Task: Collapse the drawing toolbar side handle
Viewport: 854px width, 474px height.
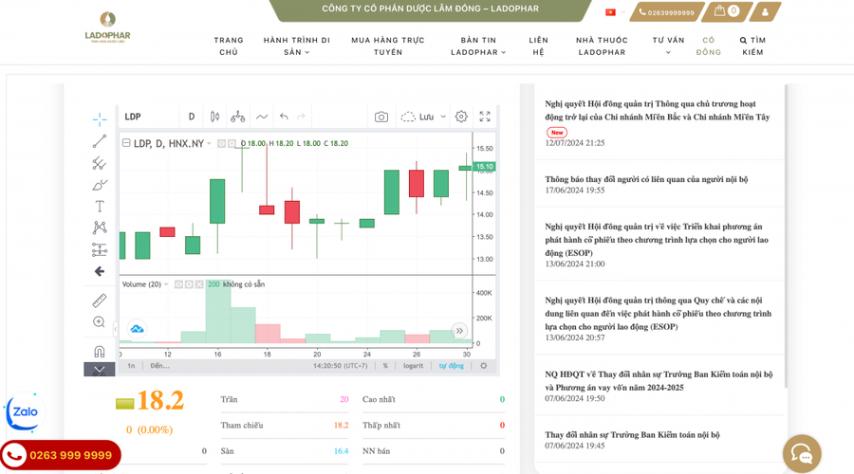Action: pos(115,329)
